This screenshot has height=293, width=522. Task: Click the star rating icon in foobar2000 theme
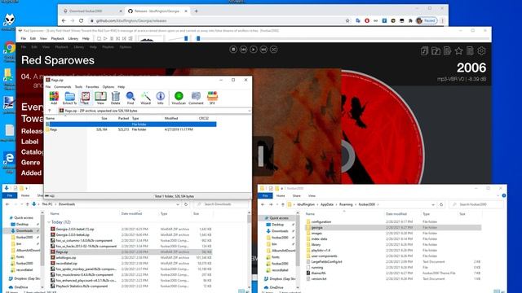click(458, 50)
